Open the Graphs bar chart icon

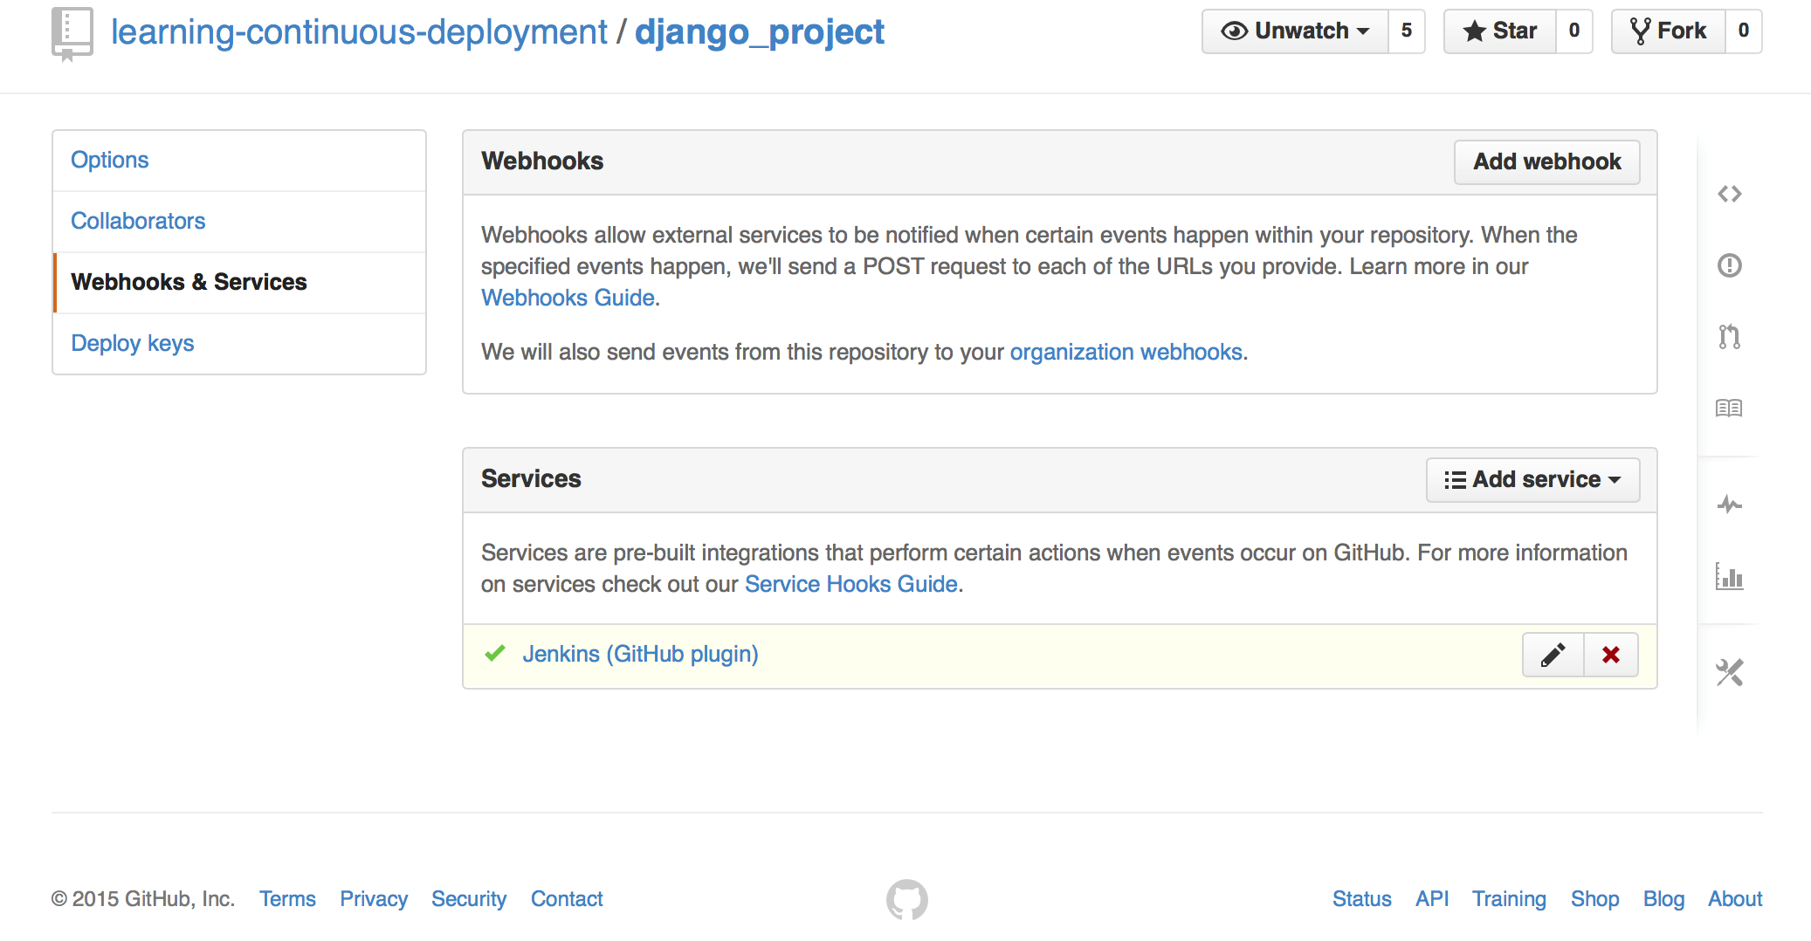pyautogui.click(x=1729, y=576)
